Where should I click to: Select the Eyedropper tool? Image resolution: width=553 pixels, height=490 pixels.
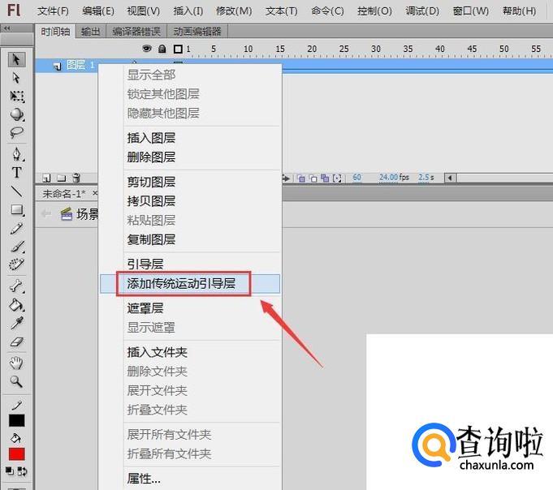16,324
